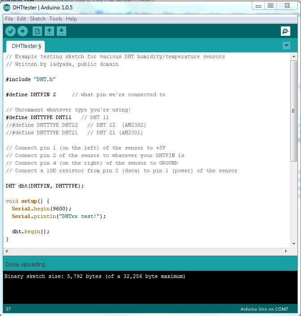This screenshot has width=301, height=316.
Task: Click '// Connect pin 2 of the sensor' comment
Action: click(x=95, y=156)
